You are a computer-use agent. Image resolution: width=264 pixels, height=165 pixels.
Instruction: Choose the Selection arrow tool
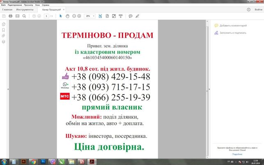(61, 16)
